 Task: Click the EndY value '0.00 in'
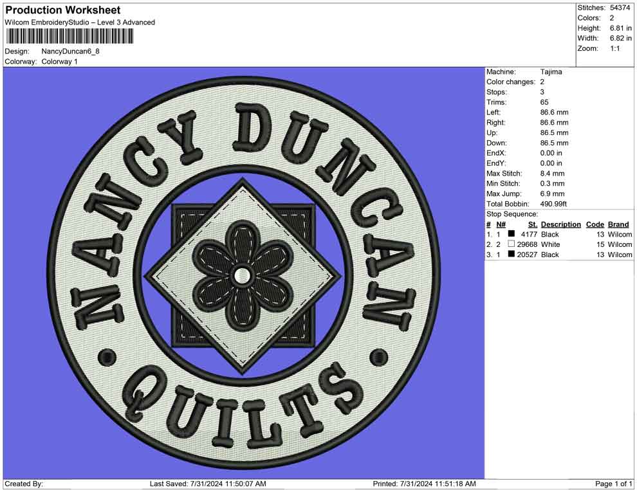pos(551,163)
